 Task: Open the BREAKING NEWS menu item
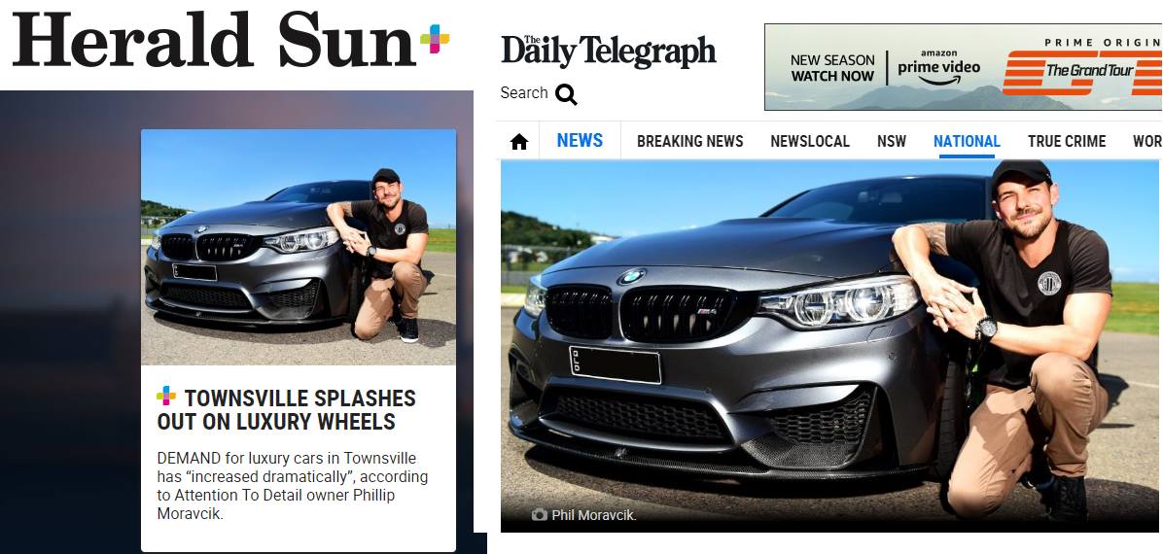[689, 141]
